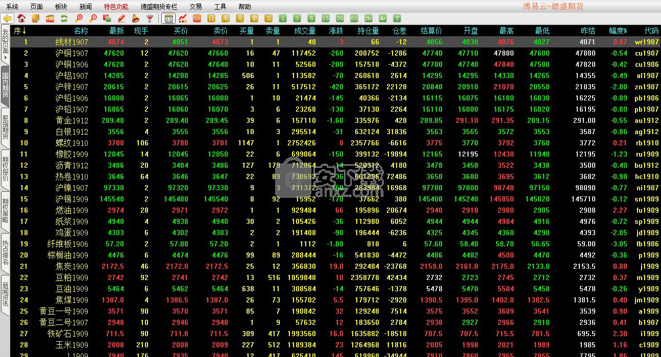
Task: Select the 螺纹1910 row
Action: pyautogui.click(x=335, y=143)
